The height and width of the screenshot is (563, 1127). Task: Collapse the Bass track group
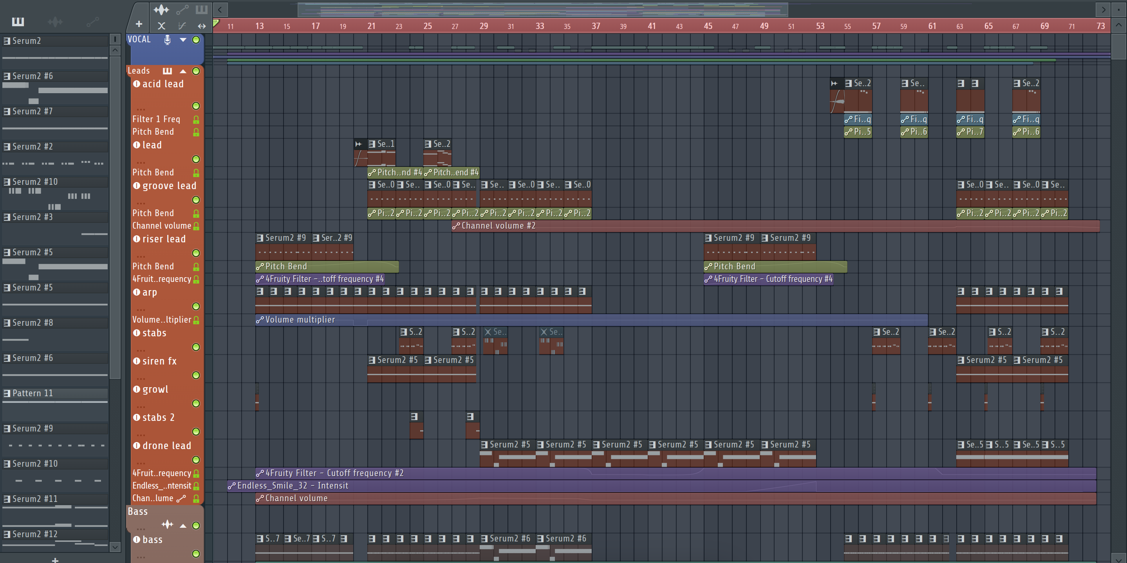click(183, 525)
